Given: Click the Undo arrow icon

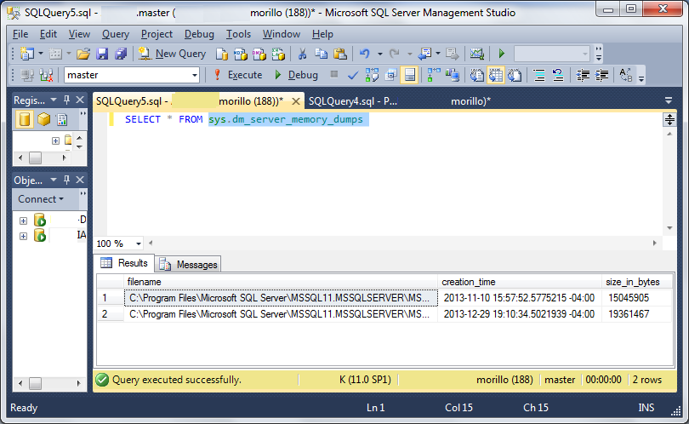Looking at the screenshot, I should pyautogui.click(x=364, y=54).
